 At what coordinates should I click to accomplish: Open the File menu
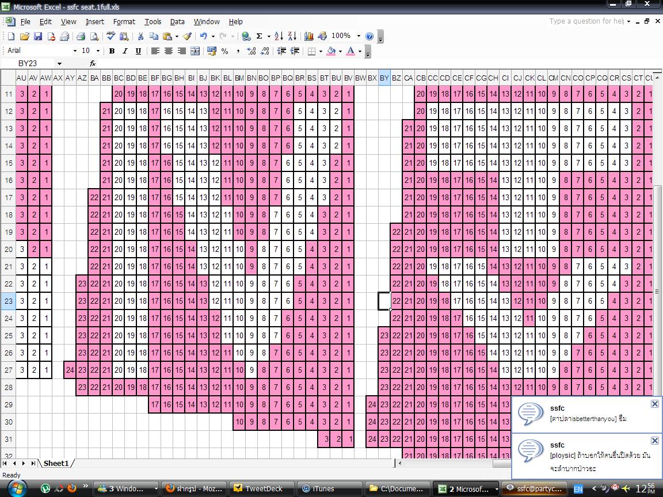(25, 21)
